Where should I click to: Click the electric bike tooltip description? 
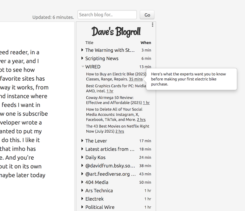pos(188,79)
